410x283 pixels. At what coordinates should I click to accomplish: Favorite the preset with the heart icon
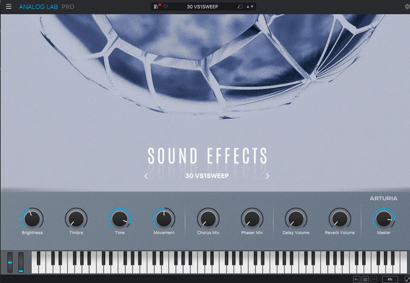tap(165, 6)
